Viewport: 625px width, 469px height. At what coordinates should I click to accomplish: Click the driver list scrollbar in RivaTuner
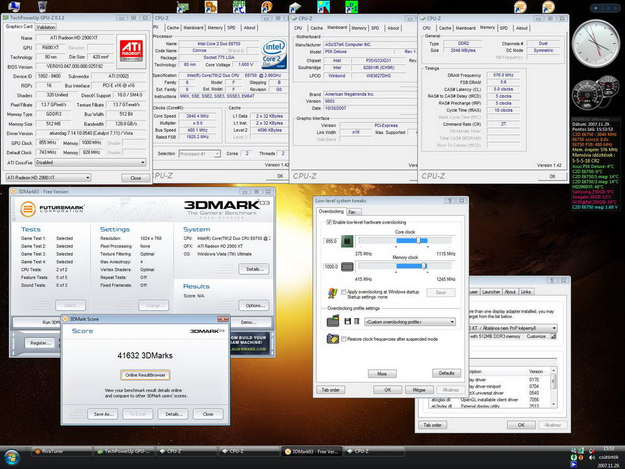553,387
